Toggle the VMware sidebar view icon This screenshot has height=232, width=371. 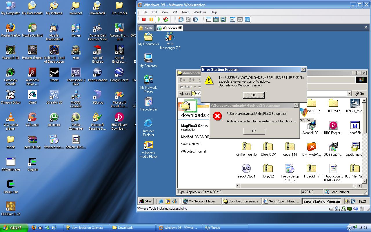pyautogui.click(x=208, y=19)
